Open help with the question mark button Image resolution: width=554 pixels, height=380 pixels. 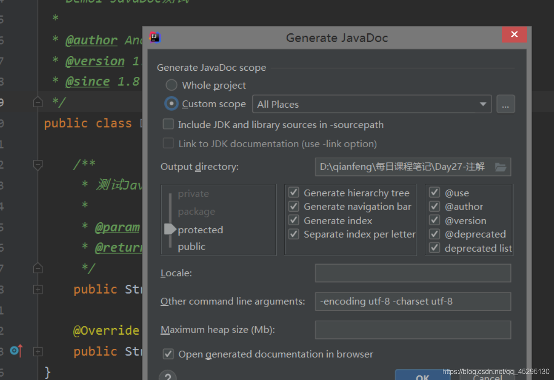(x=167, y=376)
